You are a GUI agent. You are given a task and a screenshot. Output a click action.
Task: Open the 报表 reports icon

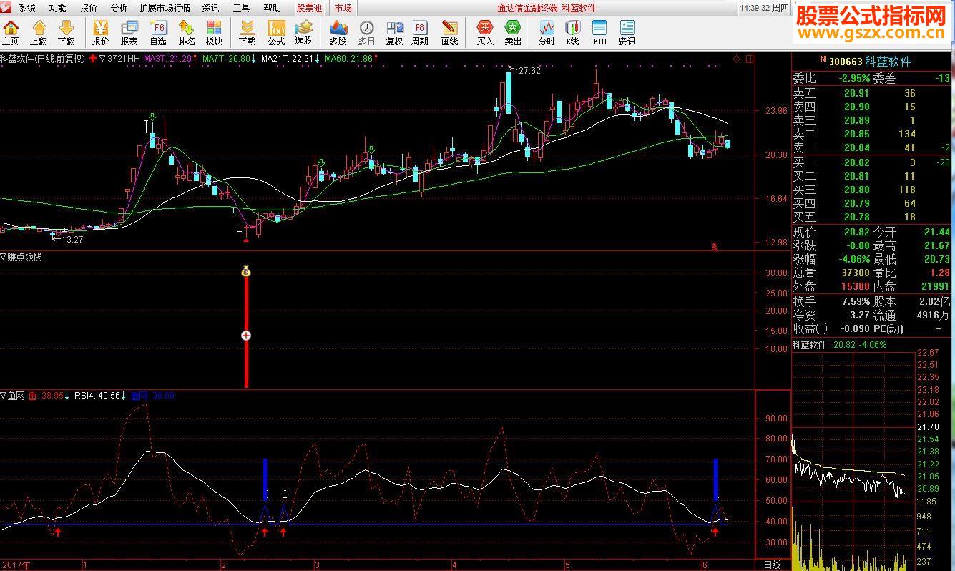[x=129, y=33]
